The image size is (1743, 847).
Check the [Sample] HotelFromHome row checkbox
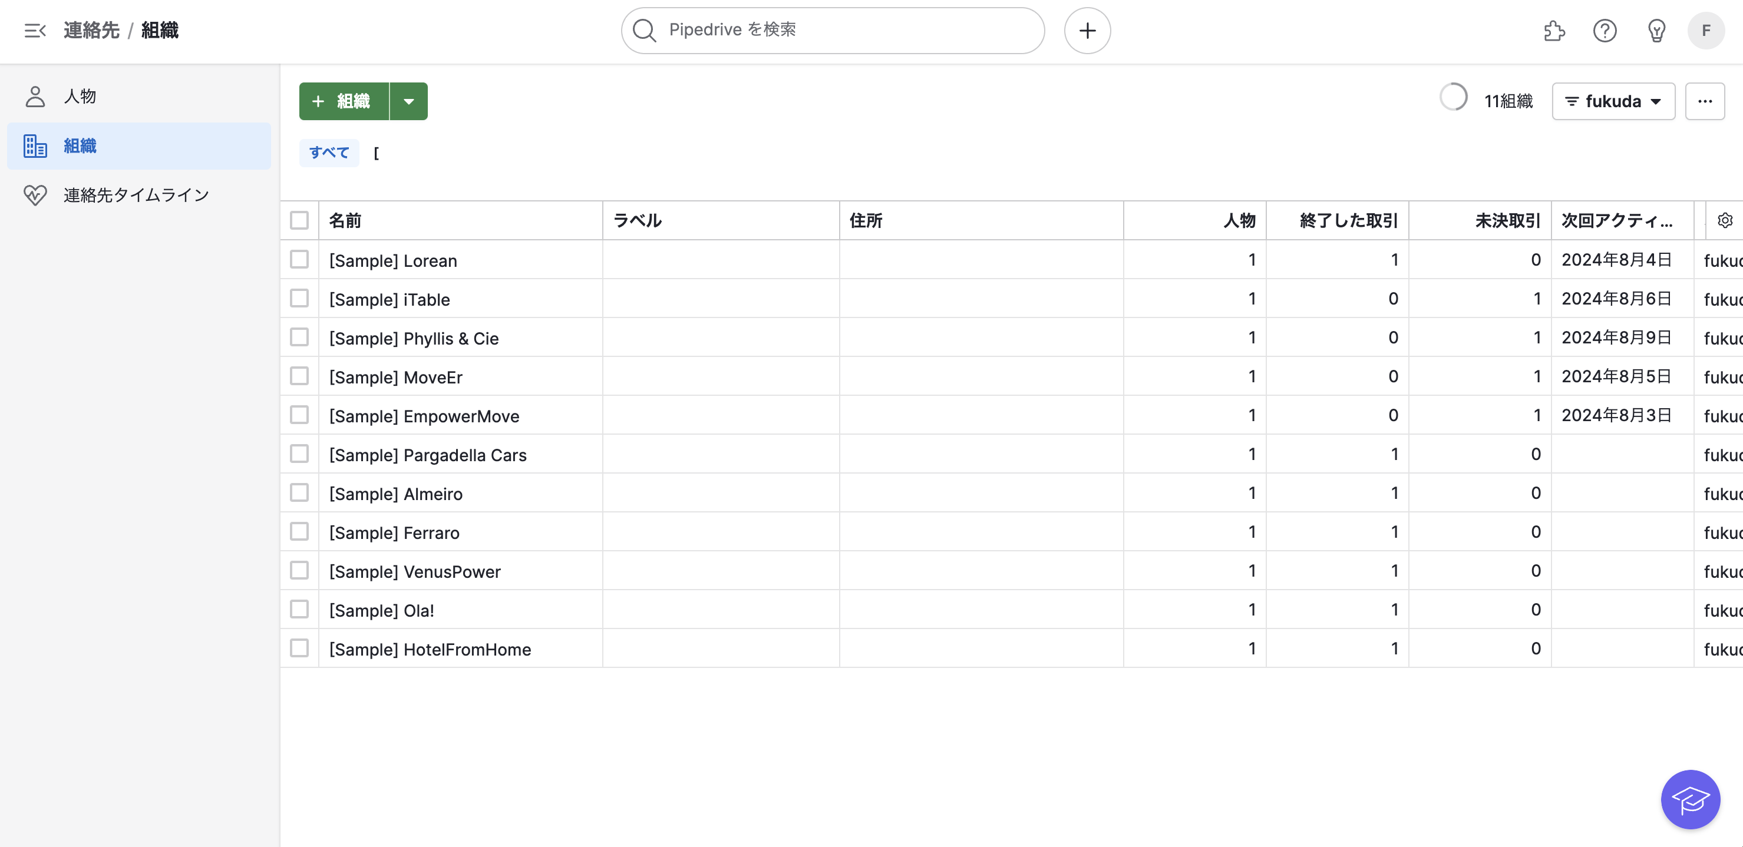tap(299, 648)
